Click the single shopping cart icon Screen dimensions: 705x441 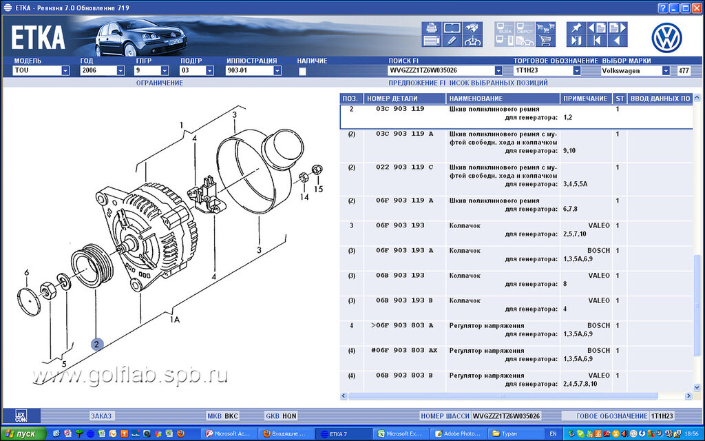pyautogui.click(x=545, y=41)
